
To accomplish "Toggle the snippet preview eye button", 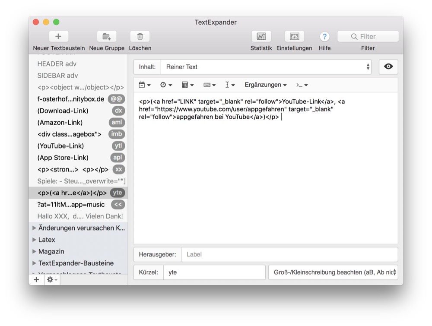I will 388,67.
